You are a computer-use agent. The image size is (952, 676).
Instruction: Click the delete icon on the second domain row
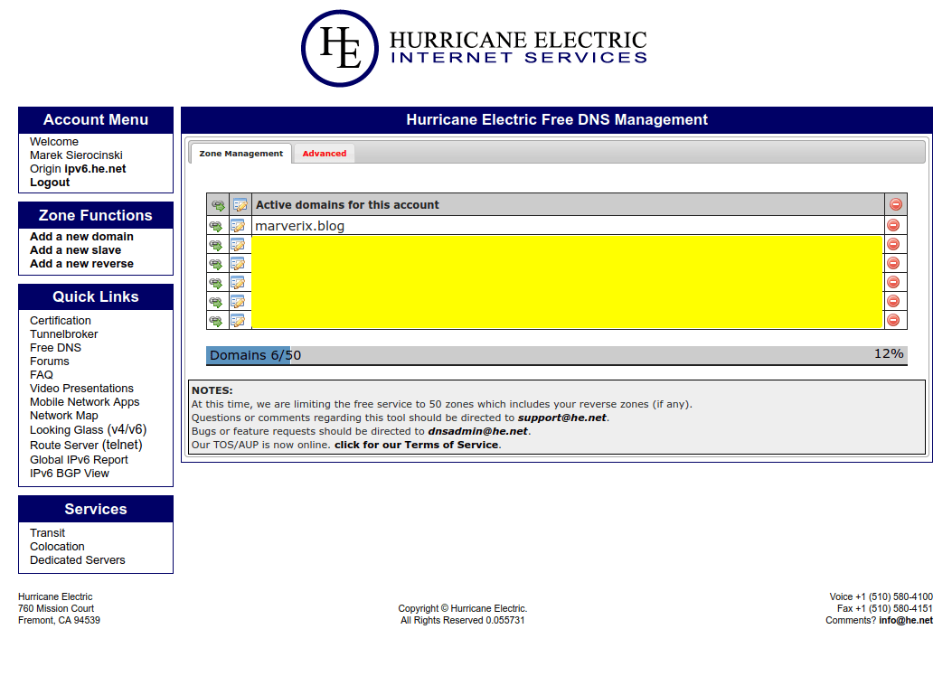click(x=893, y=244)
